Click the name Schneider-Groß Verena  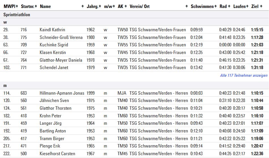[61, 38]
